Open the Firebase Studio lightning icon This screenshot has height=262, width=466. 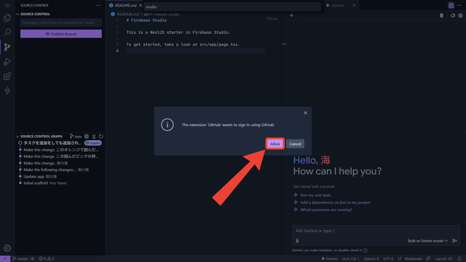[7, 91]
